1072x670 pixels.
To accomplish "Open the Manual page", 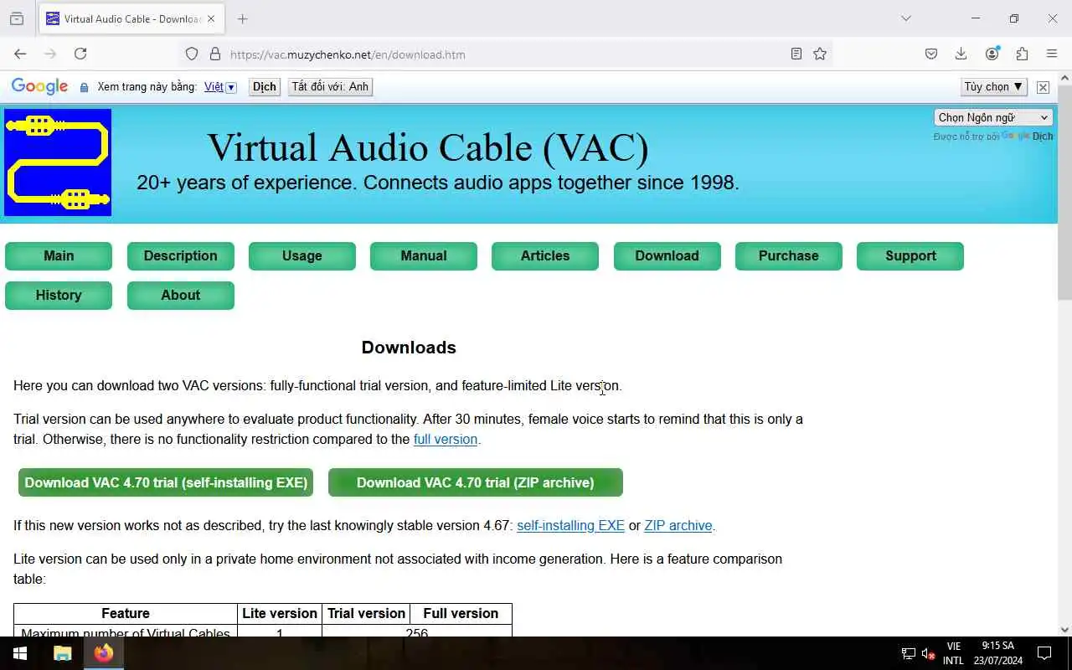I will point(424,256).
